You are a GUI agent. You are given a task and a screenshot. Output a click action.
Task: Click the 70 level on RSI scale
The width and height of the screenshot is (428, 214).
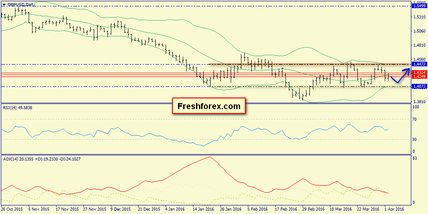click(415, 119)
